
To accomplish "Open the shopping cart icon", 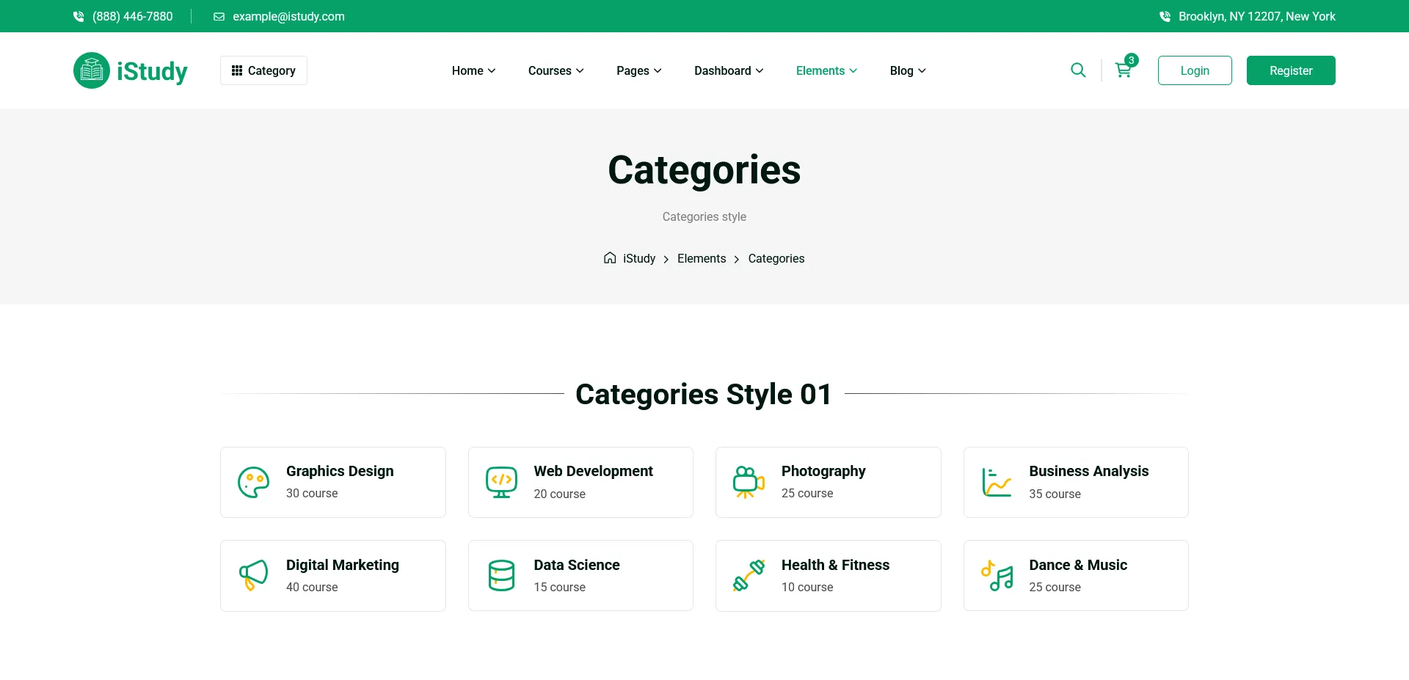I will coord(1123,70).
